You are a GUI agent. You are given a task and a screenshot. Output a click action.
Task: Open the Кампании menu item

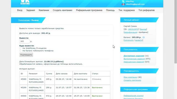[x=44, y=10]
